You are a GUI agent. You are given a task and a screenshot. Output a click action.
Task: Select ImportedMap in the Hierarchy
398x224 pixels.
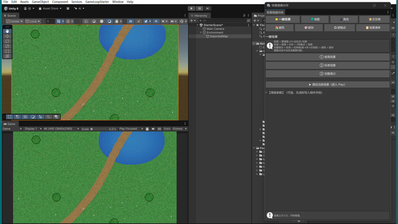coord(219,36)
